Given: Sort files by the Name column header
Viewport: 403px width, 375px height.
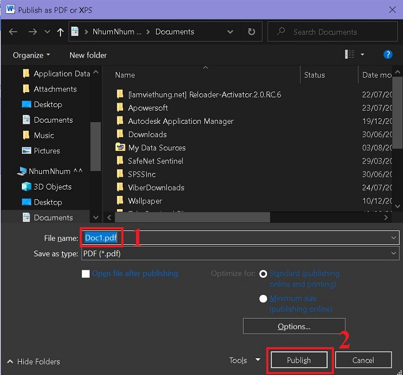Looking at the screenshot, I should [x=125, y=75].
